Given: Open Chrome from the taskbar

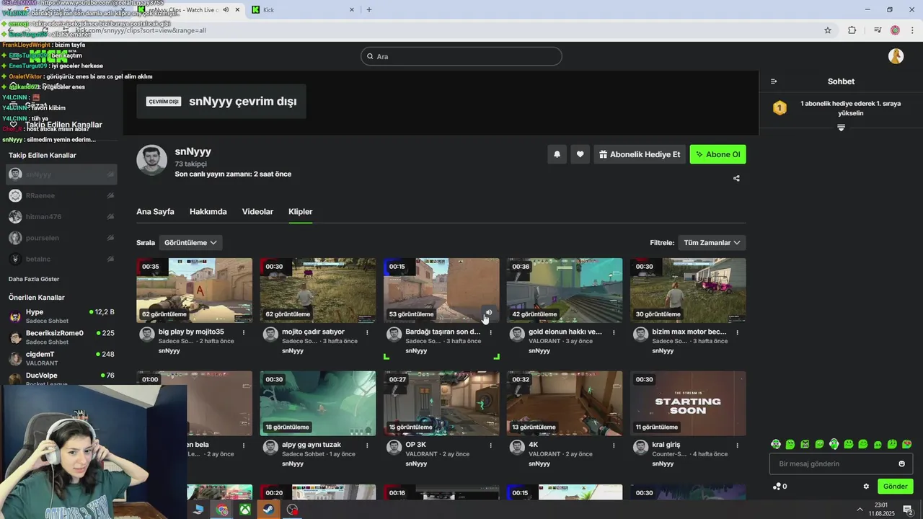Looking at the screenshot, I should coord(222,510).
